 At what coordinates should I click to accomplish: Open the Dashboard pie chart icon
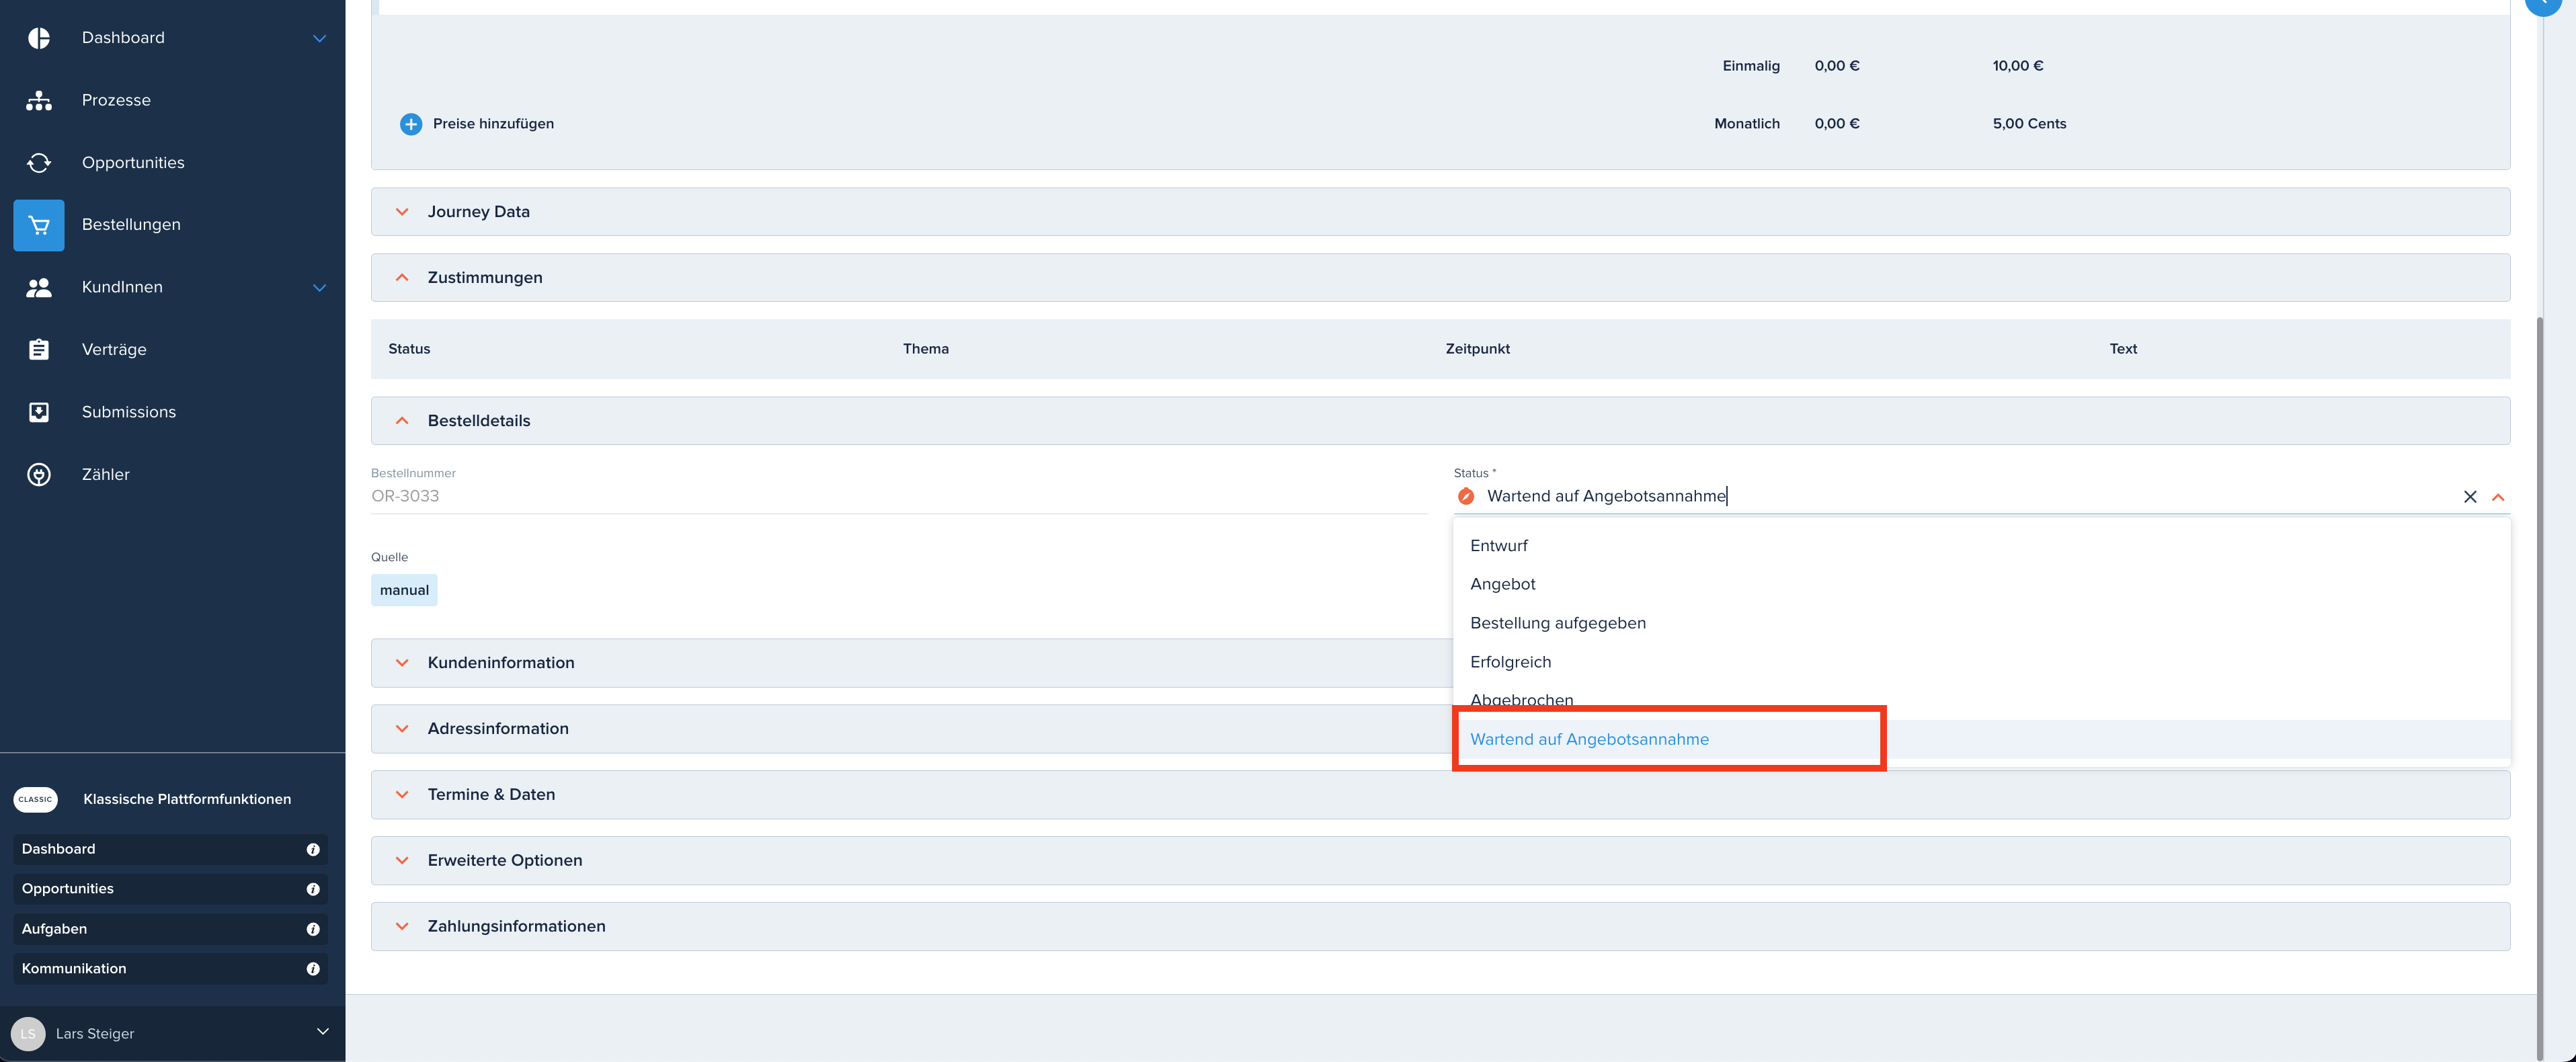[x=39, y=38]
